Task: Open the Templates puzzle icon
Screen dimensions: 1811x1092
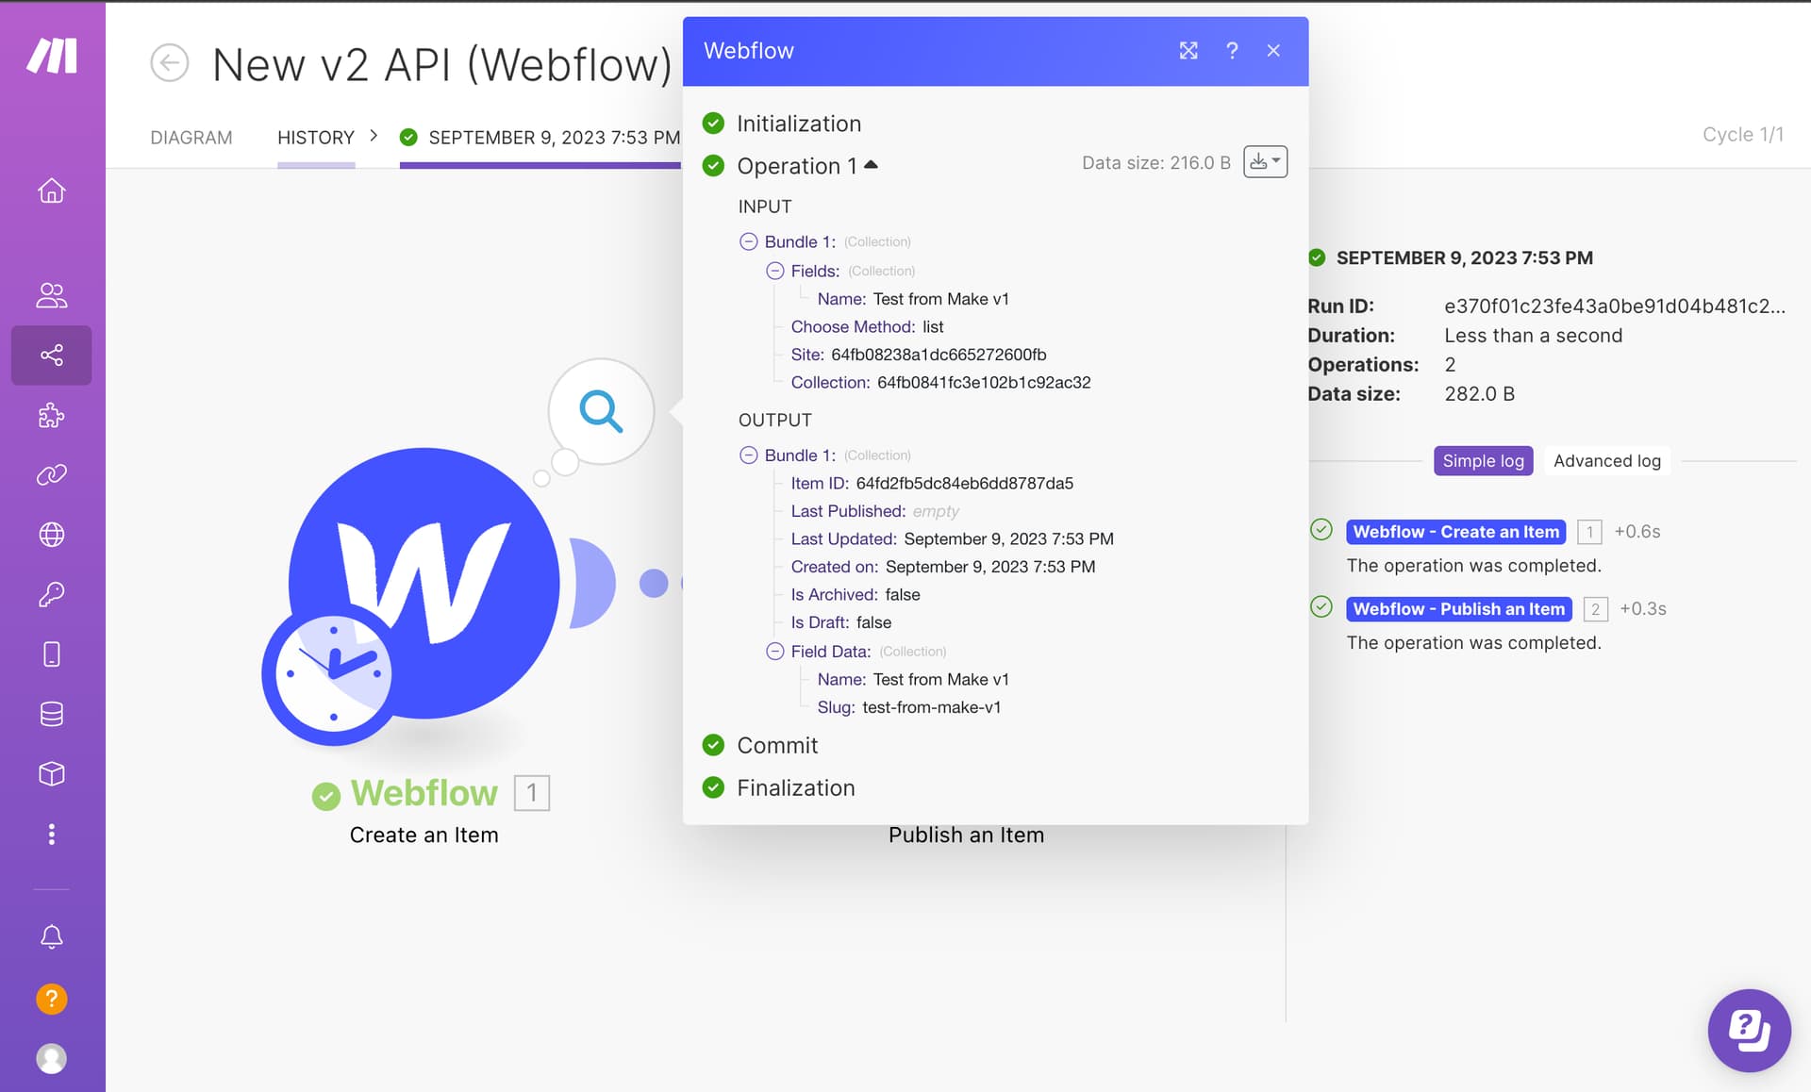Action: 52,415
